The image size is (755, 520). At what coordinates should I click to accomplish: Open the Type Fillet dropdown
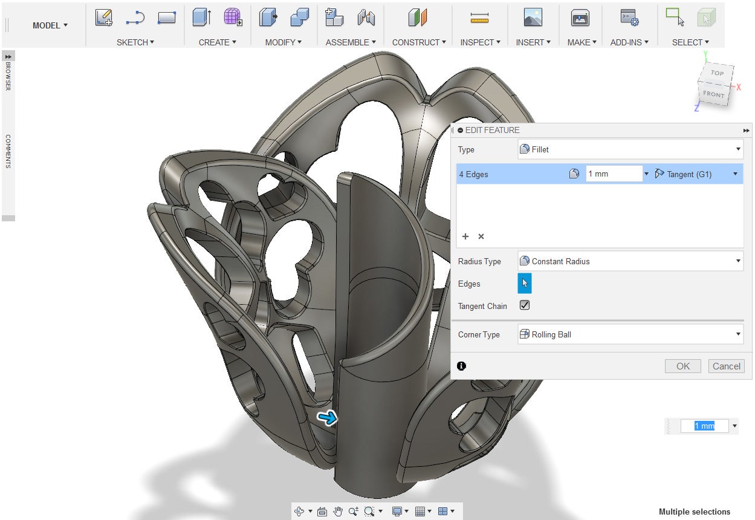point(630,149)
